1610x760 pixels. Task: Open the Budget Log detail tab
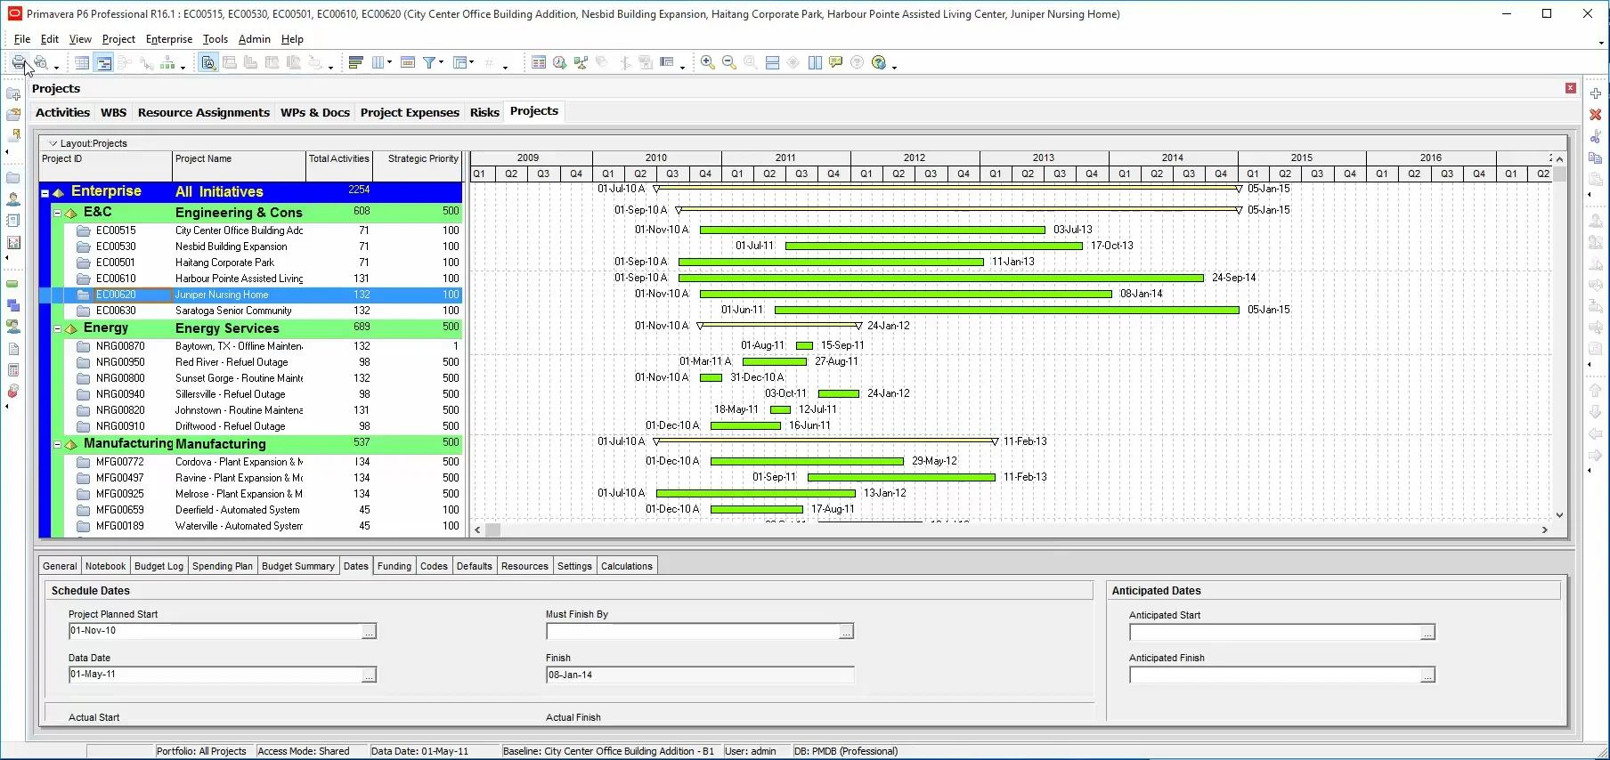tap(159, 566)
